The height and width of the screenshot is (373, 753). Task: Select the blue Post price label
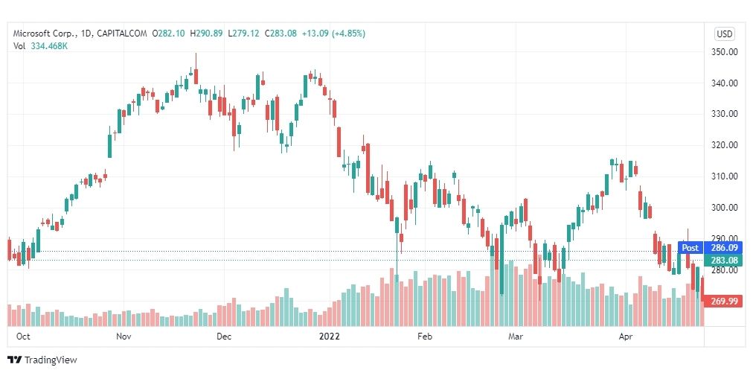[x=690, y=248]
